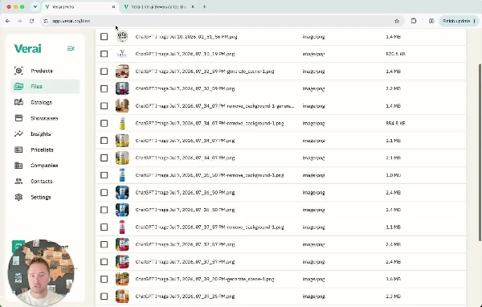
Task: Click thumbnail of 07_32_59 PM.png
Action: 122,88
